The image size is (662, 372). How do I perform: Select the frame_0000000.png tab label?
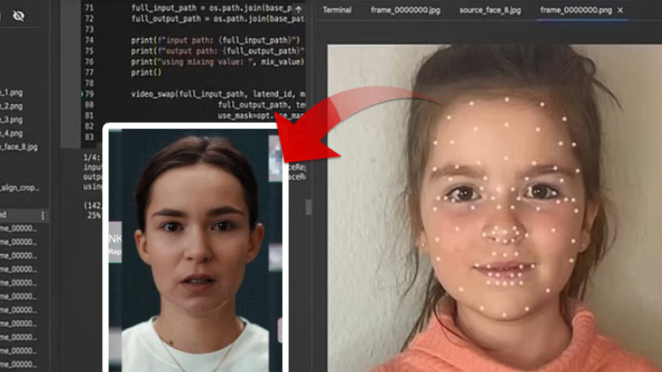coord(575,10)
